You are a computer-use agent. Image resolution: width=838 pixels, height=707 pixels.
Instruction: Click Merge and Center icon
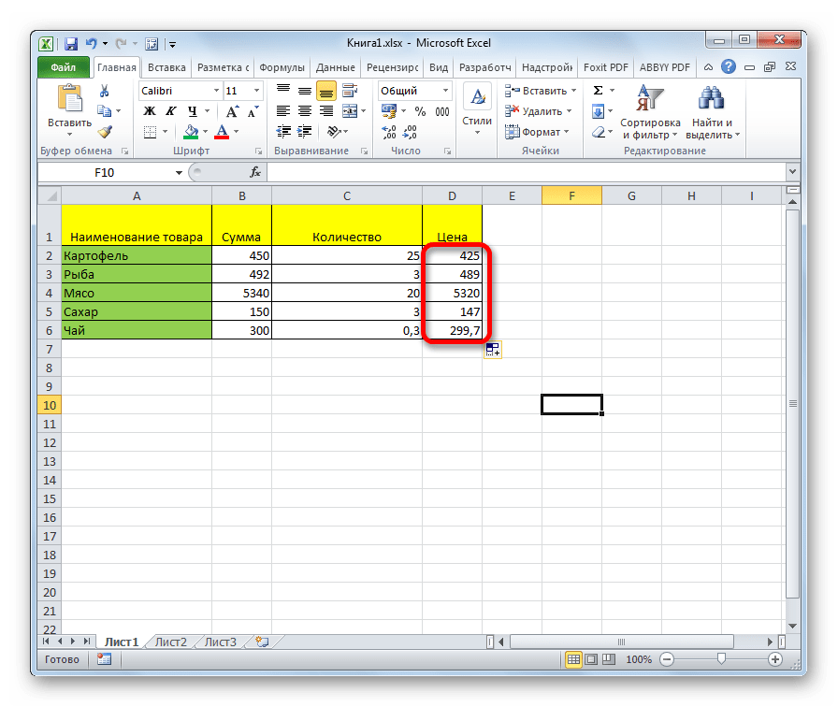(350, 111)
